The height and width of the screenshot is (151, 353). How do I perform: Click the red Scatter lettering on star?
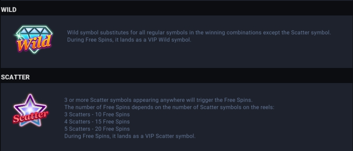pyautogui.click(x=30, y=116)
